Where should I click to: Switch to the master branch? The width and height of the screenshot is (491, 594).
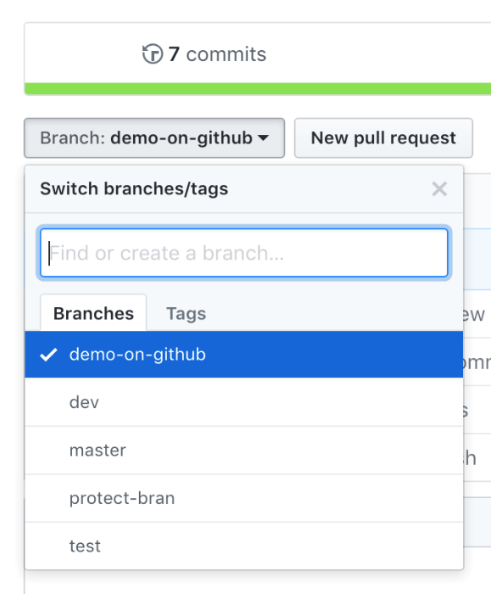point(243,450)
